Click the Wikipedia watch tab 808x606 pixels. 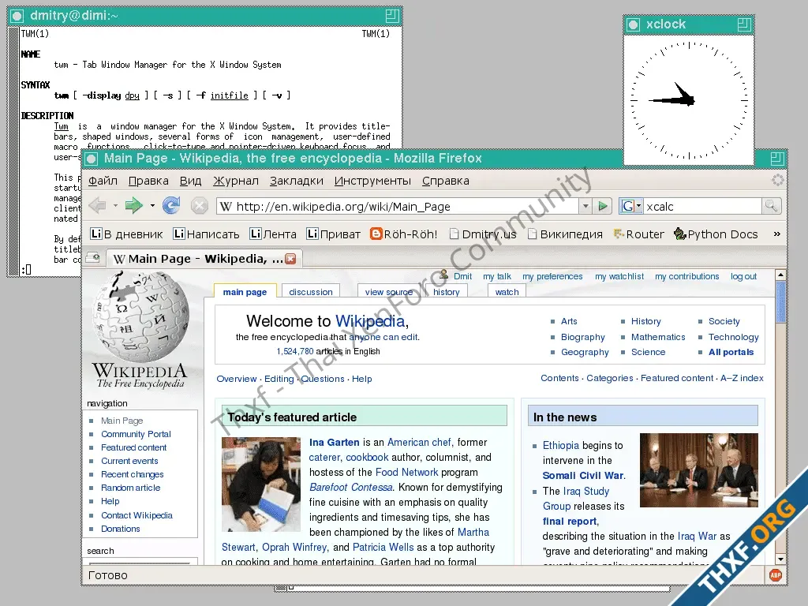[x=507, y=292]
